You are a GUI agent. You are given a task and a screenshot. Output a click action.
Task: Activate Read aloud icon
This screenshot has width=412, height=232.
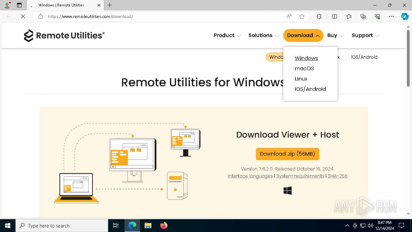point(289,16)
